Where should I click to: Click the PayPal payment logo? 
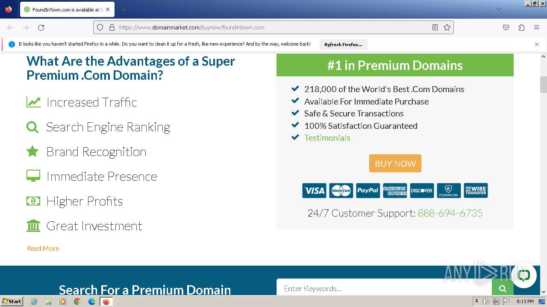pos(368,191)
